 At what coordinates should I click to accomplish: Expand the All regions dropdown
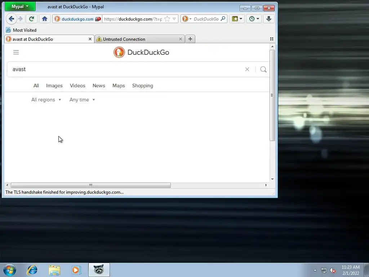[46, 100]
